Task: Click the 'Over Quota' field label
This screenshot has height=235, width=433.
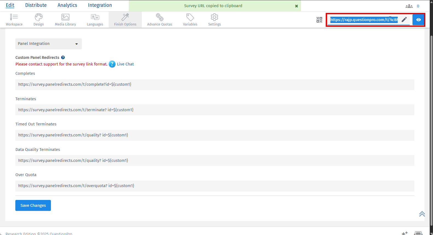Action: click(x=26, y=175)
